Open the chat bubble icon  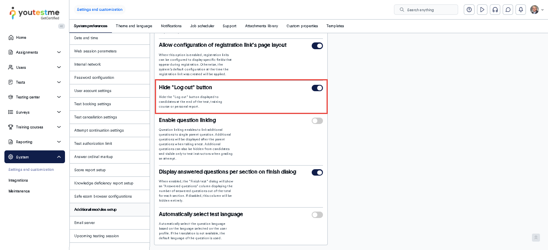coord(508,10)
